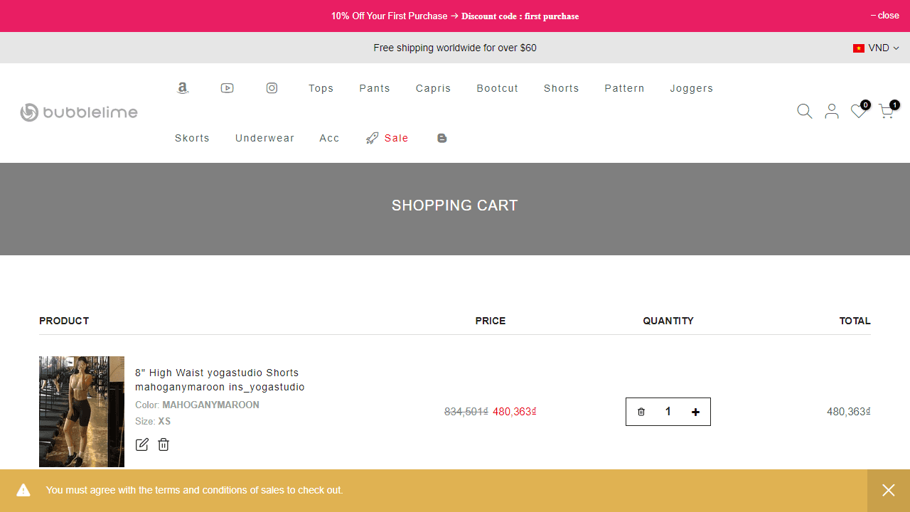Edit the cart item with pencil icon

[x=142, y=444]
